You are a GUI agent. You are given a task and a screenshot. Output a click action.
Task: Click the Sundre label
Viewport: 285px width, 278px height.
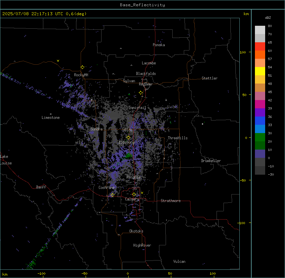tap(97, 129)
